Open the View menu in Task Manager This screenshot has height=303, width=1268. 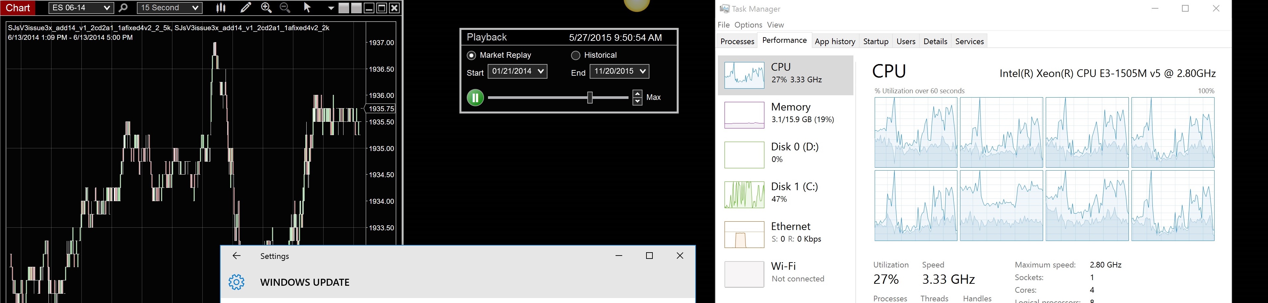(775, 25)
